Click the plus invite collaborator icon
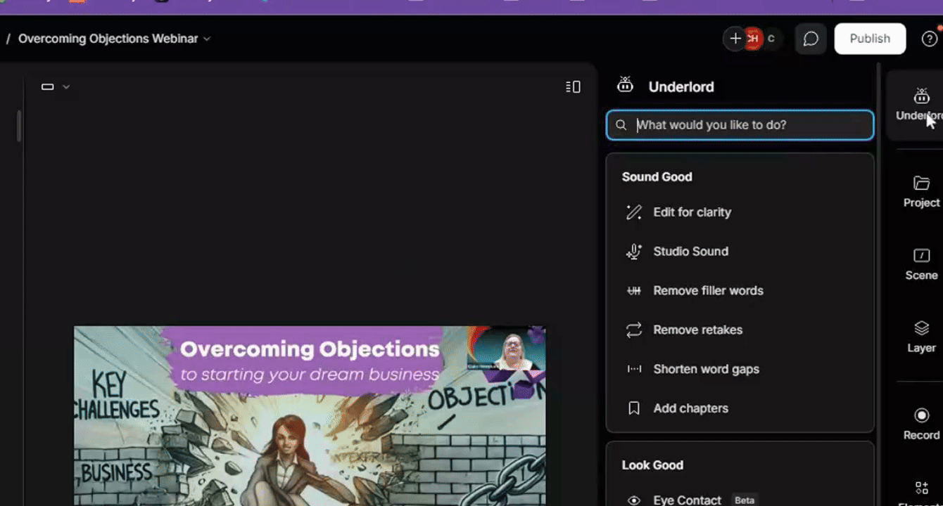The height and width of the screenshot is (506, 943). coord(735,39)
